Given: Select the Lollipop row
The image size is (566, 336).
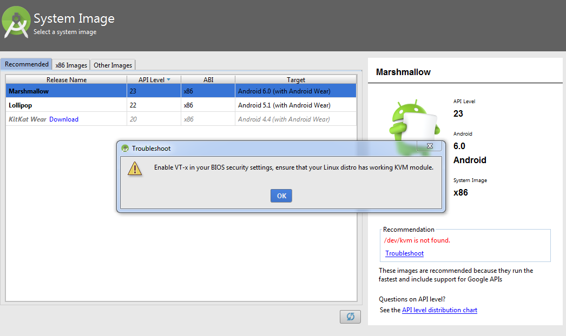Looking at the screenshot, I should tap(181, 105).
